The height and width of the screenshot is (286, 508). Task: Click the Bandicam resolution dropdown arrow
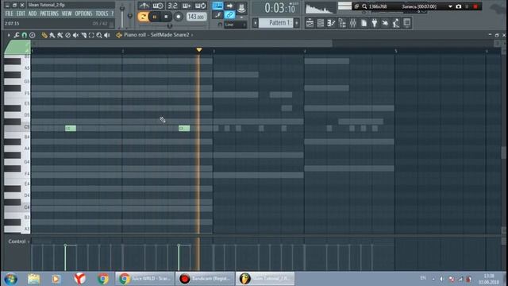pos(450,6)
